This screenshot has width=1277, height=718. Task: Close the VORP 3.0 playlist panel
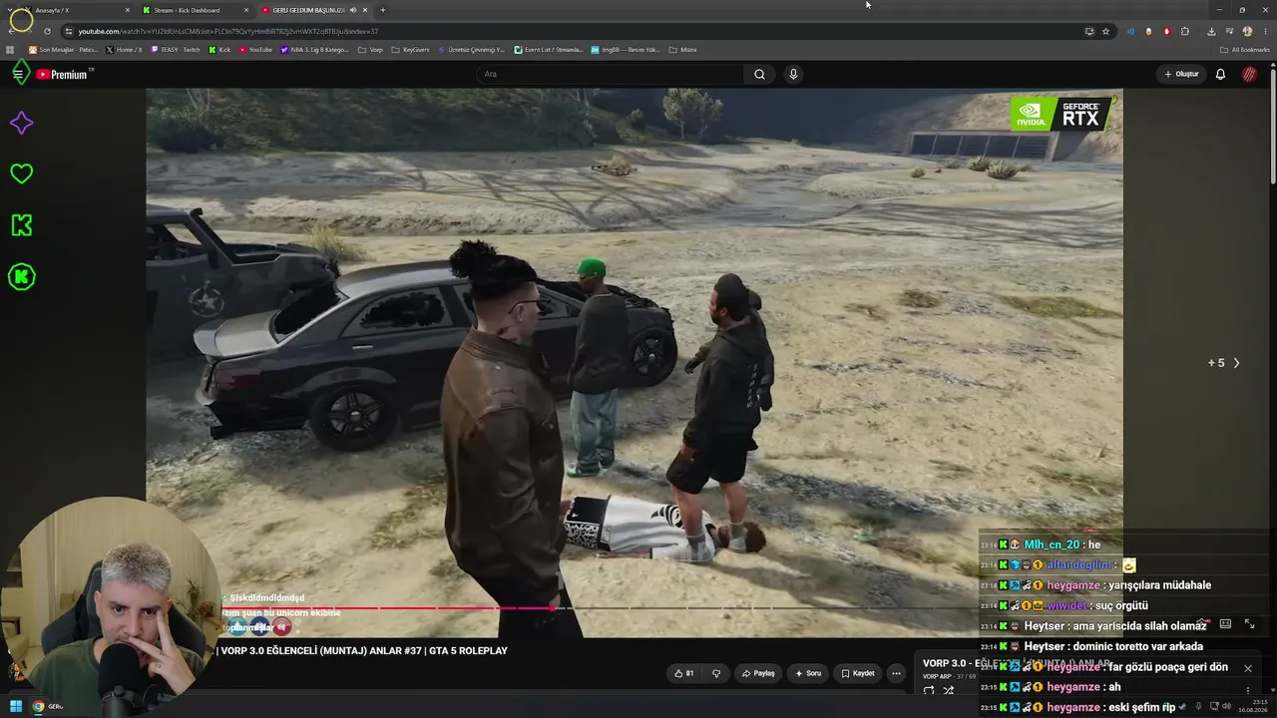click(x=1247, y=668)
